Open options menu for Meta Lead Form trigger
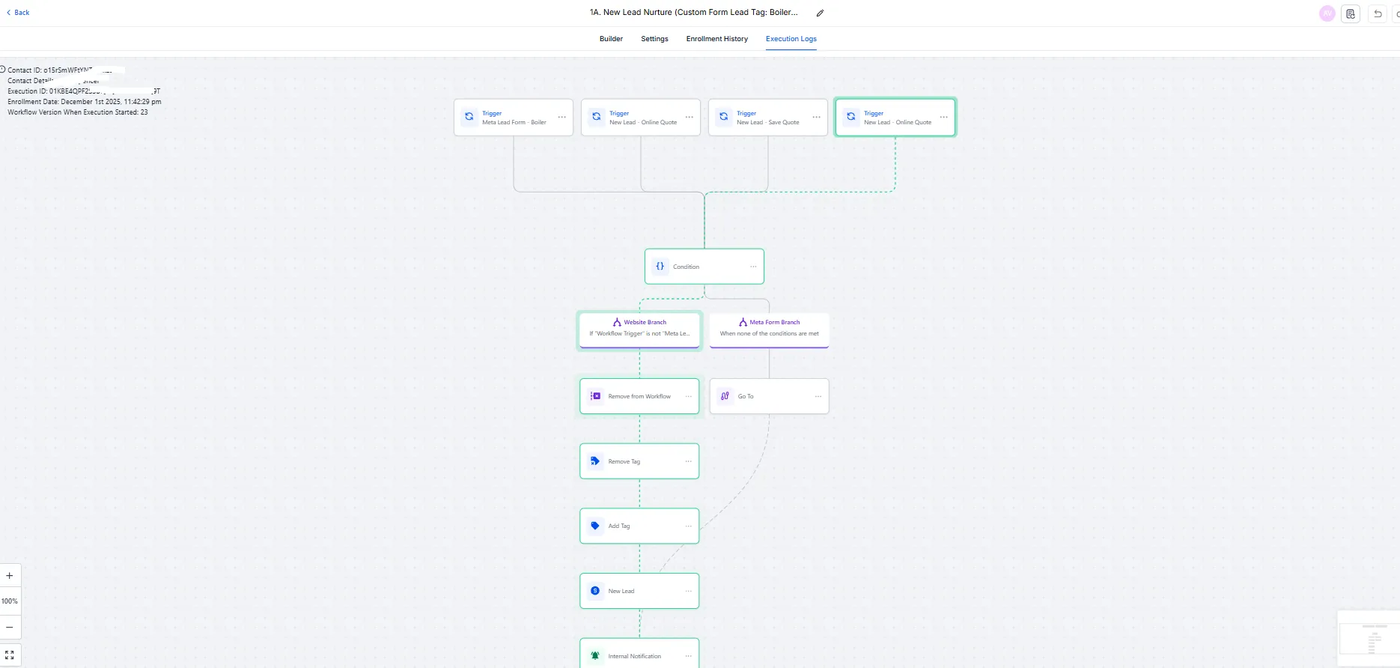1400x668 pixels. tap(562, 117)
